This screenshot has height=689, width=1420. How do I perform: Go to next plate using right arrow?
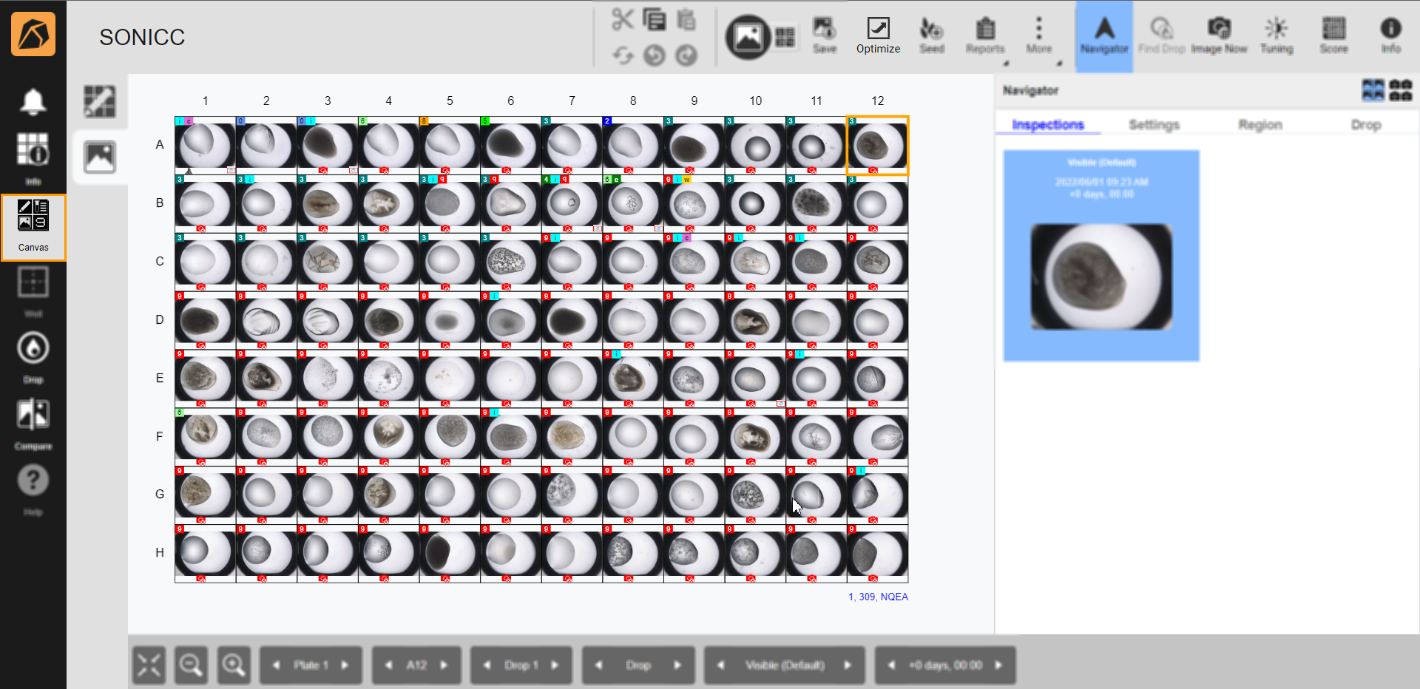[345, 665]
